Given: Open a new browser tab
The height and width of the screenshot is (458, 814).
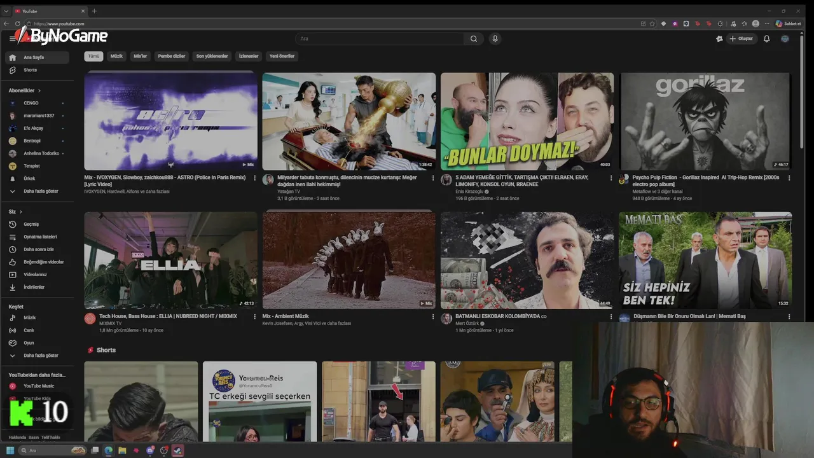Looking at the screenshot, I should (94, 11).
